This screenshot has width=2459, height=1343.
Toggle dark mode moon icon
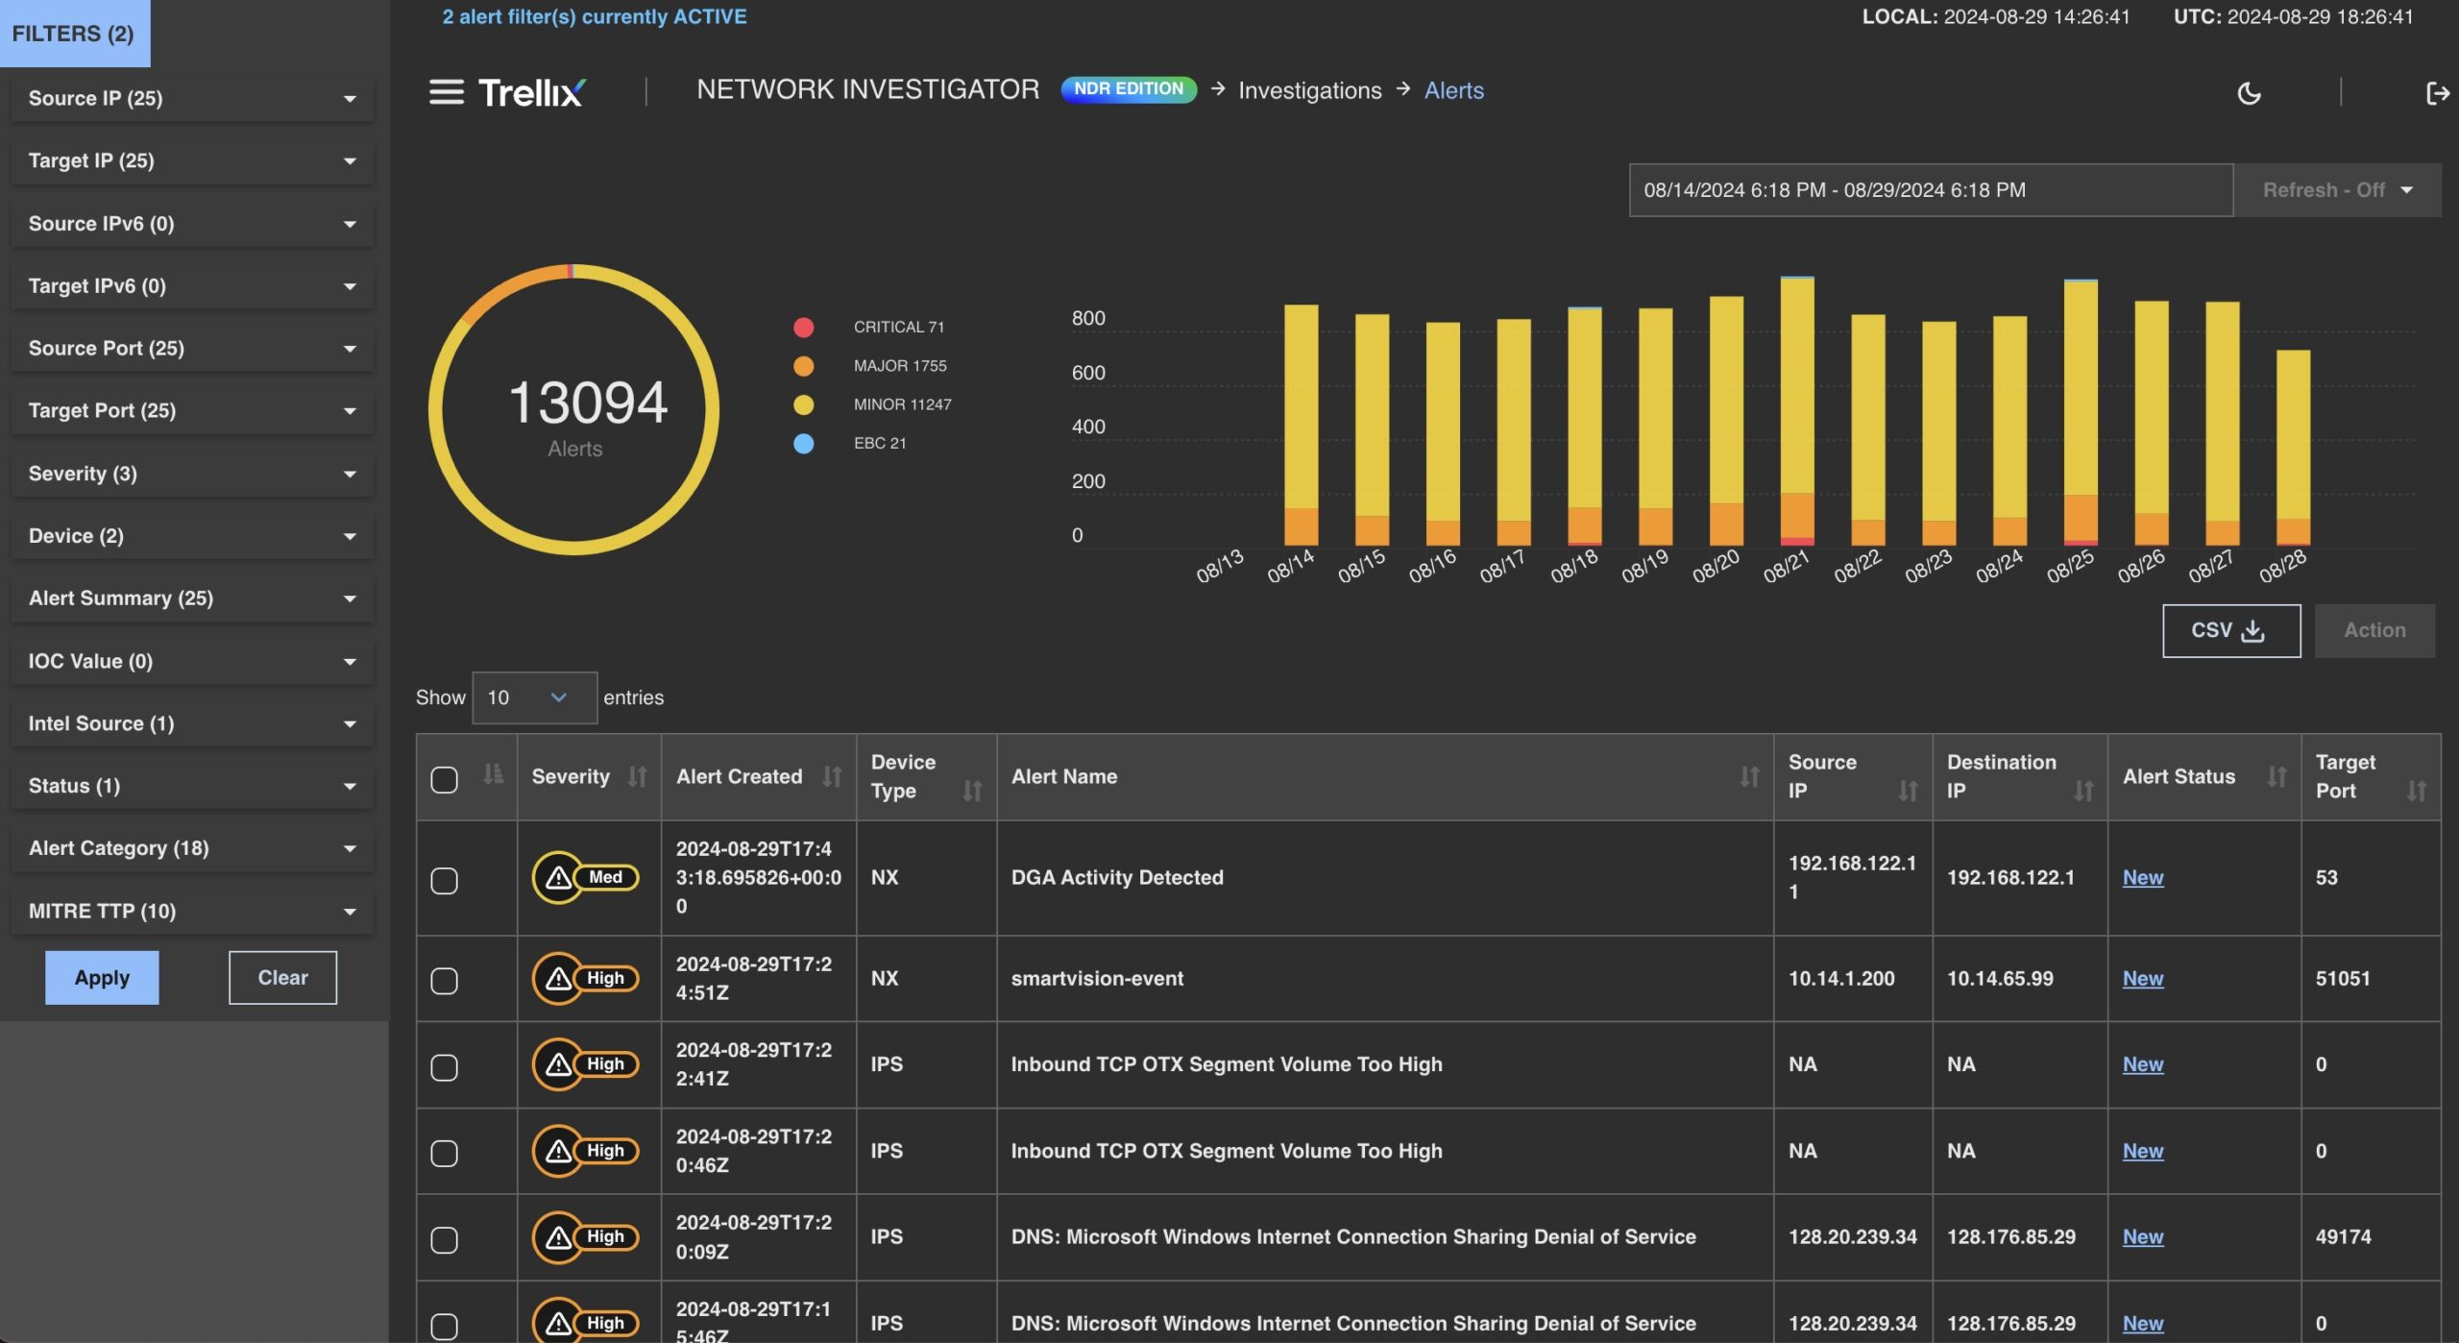pyautogui.click(x=2249, y=93)
